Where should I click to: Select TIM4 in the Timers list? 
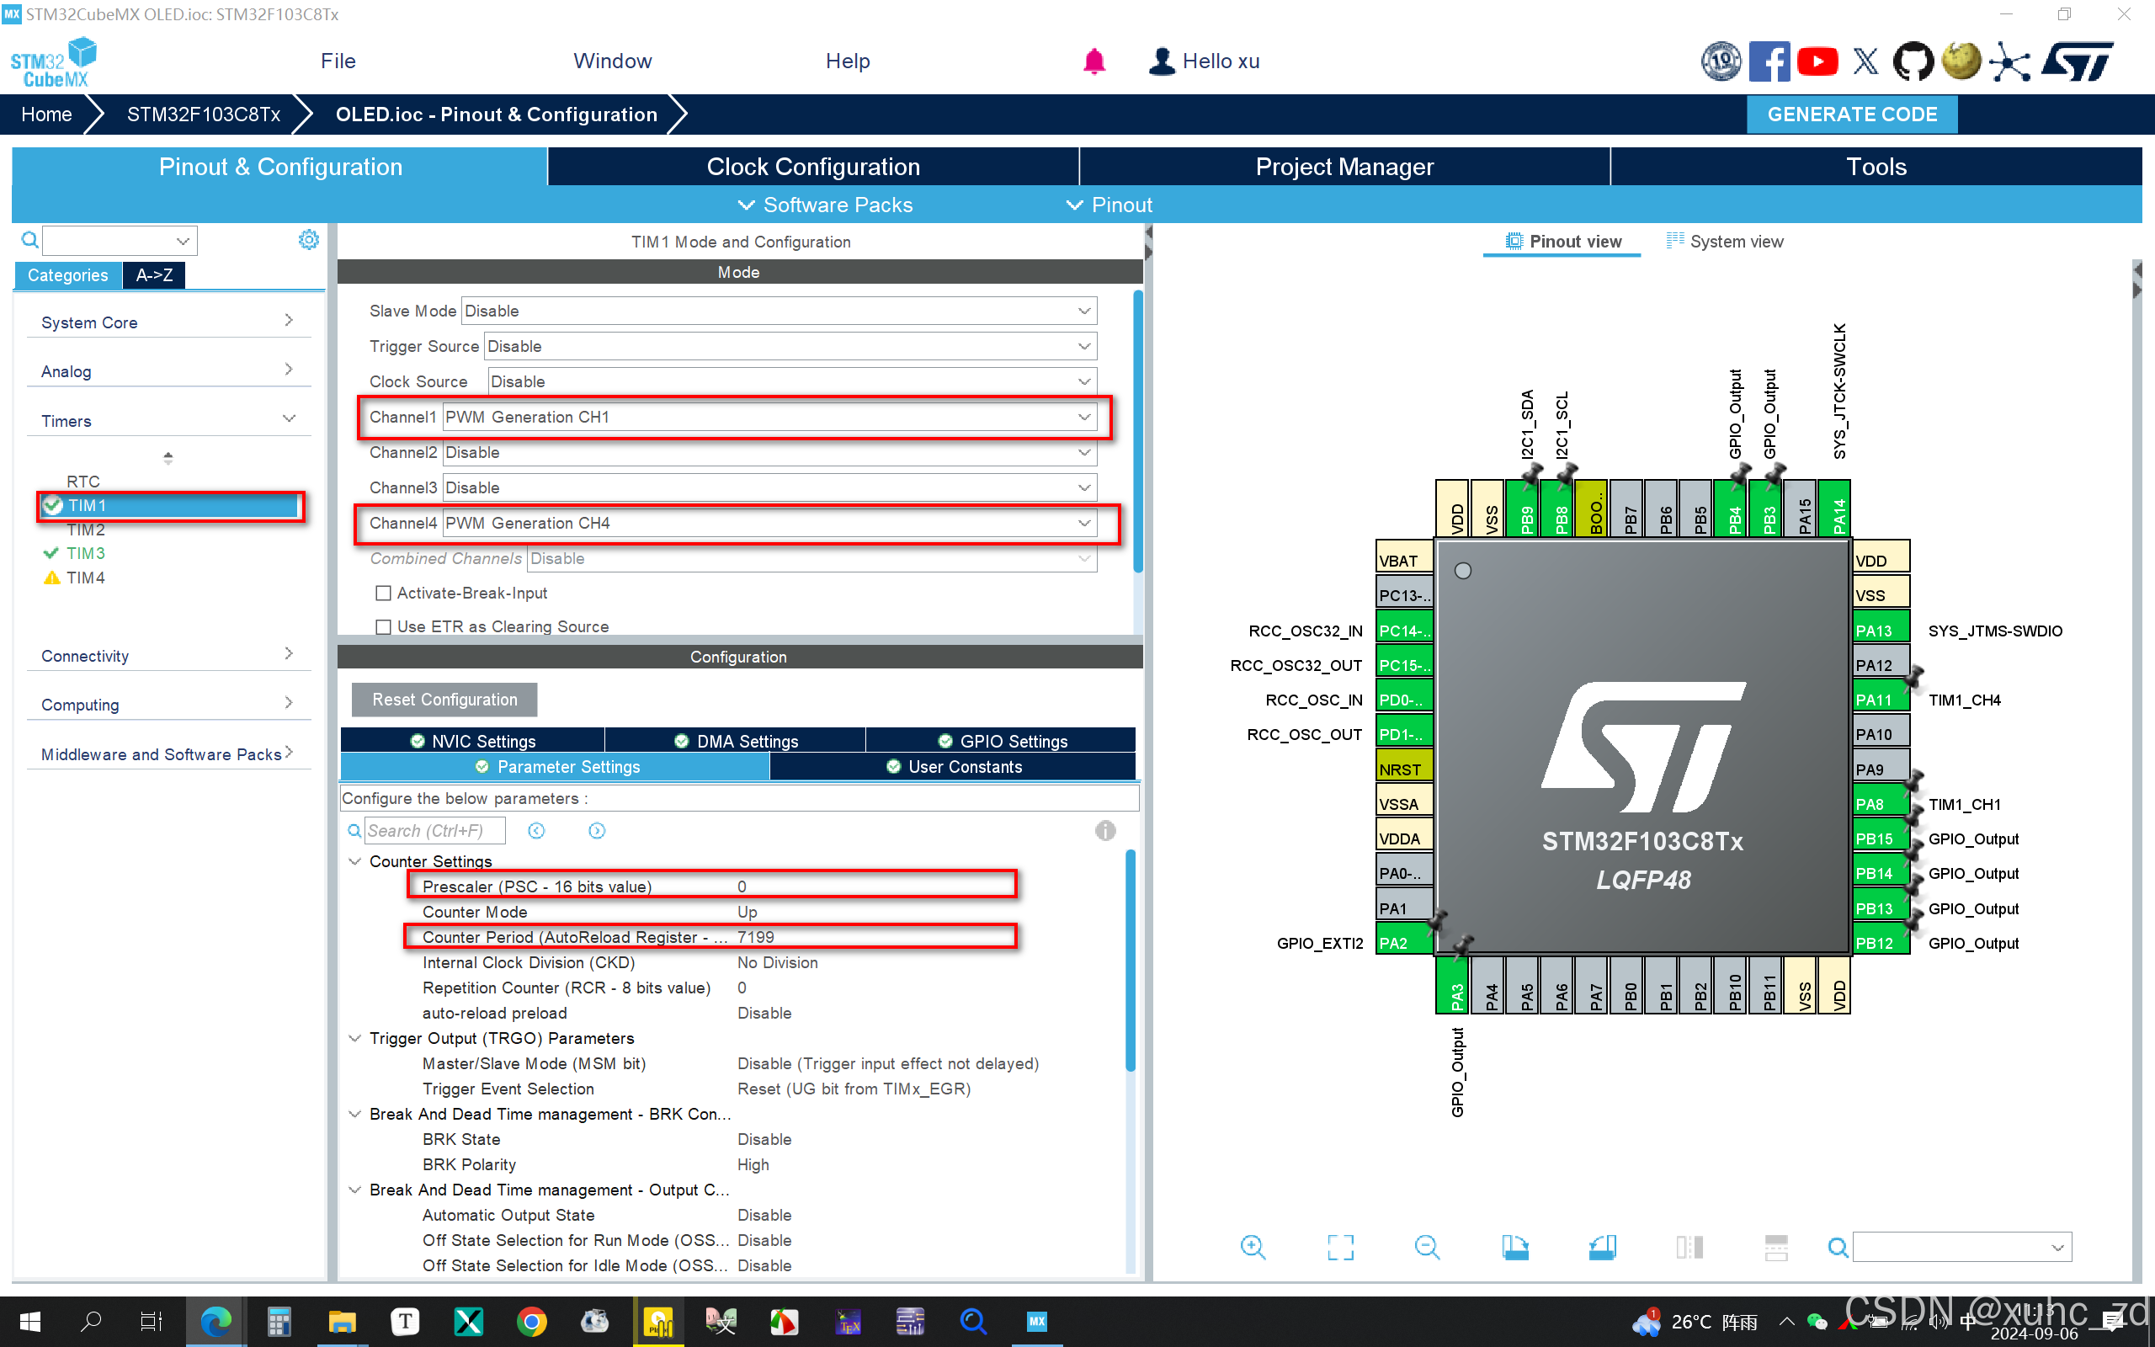point(86,578)
